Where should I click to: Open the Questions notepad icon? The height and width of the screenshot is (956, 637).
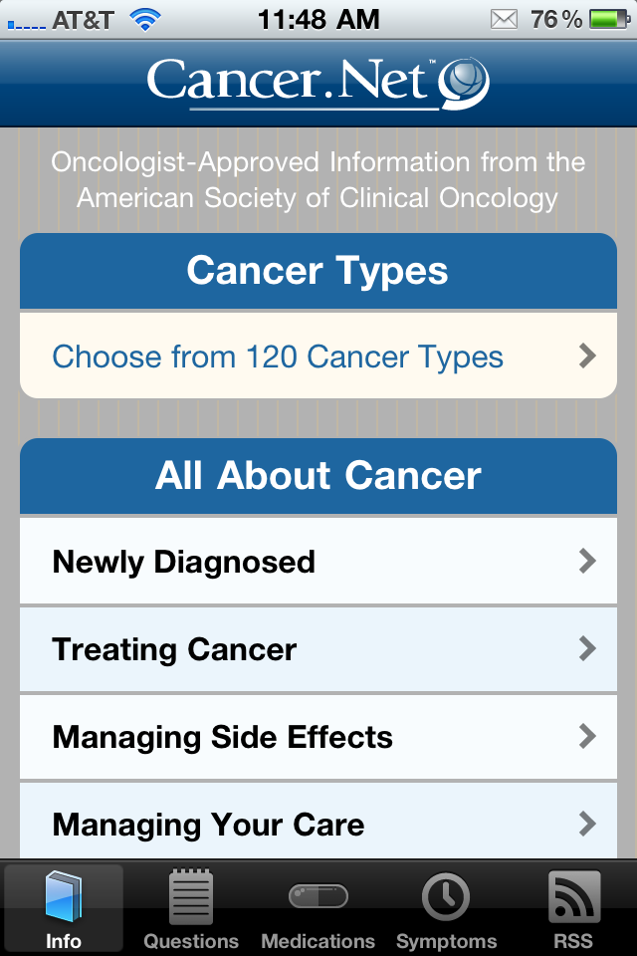pos(190,897)
